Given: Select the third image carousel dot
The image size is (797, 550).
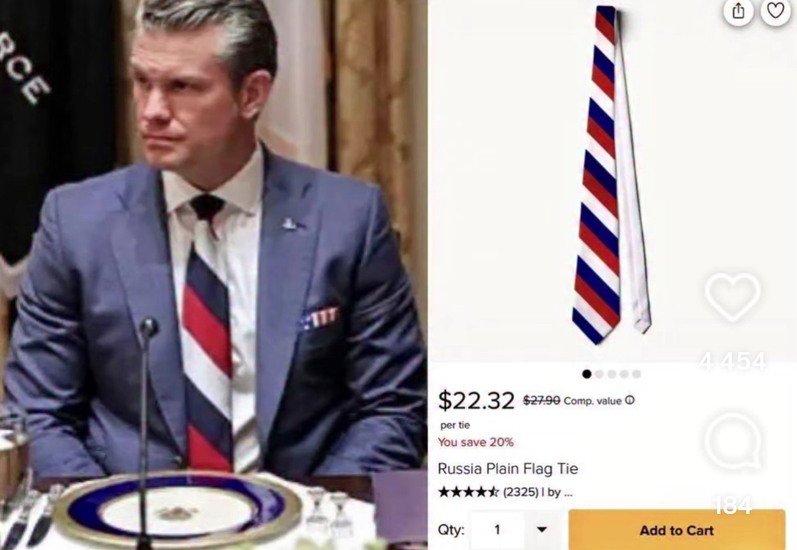Looking at the screenshot, I should (612, 374).
